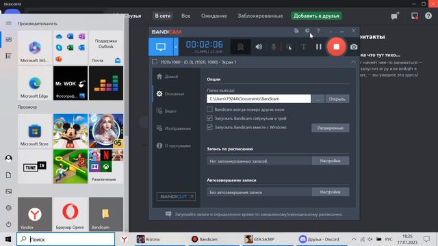The width and height of the screenshot is (438, 246).
Task: Open Discord new group DM icon
Action: 395,16
